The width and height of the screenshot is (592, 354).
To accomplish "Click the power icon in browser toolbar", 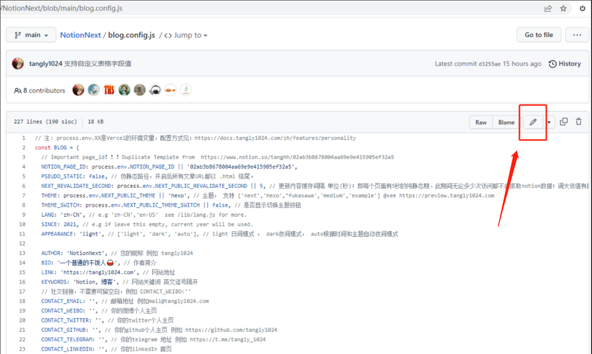I will tap(583, 8).
